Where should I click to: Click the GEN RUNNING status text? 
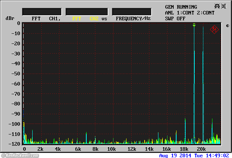tap(181, 7)
